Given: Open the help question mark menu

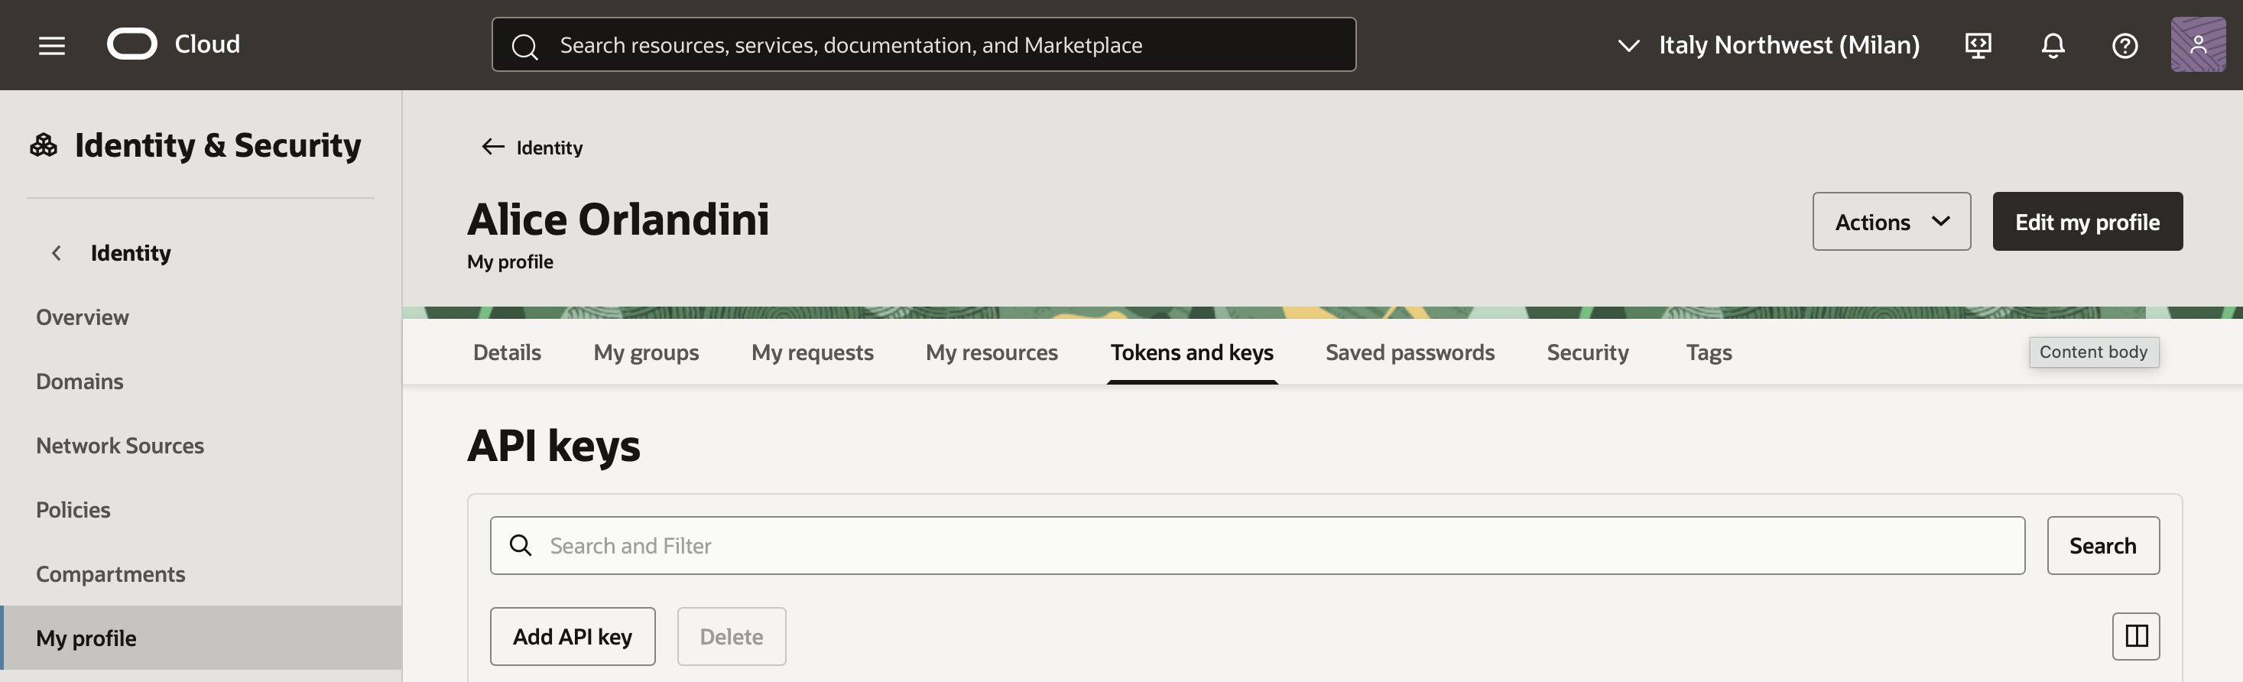Looking at the screenshot, I should [2125, 45].
